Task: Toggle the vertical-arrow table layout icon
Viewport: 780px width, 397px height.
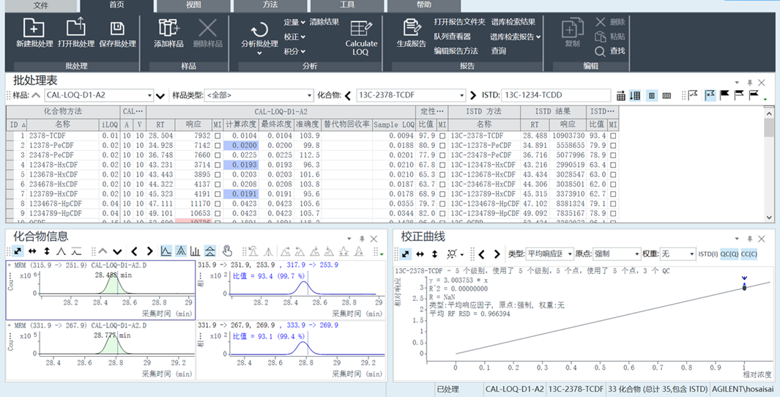Action: 635,95
